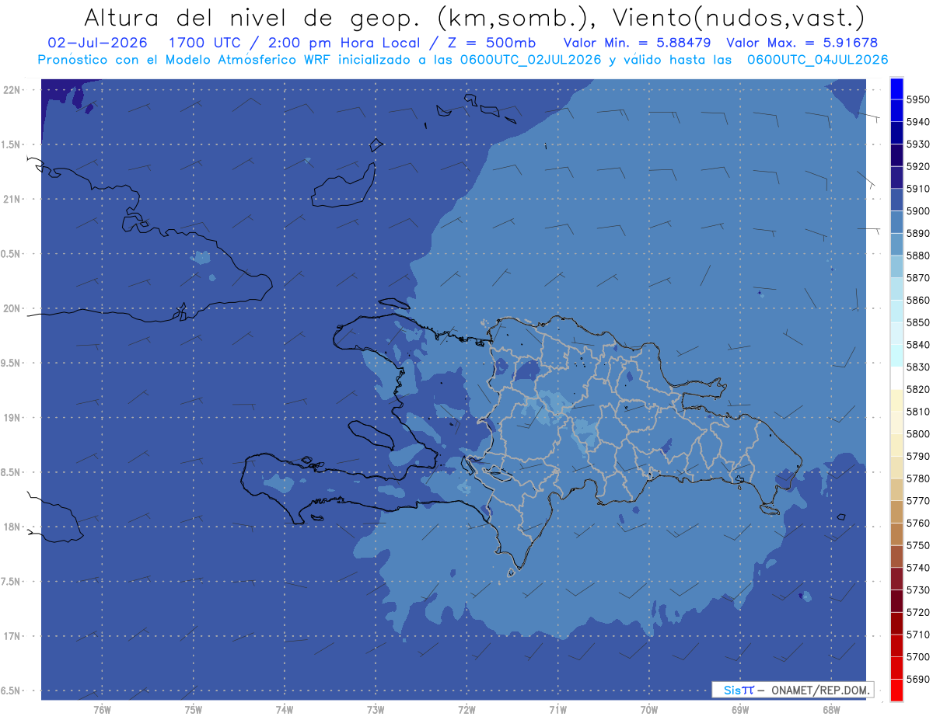Viewport: 933px width, 720px height.
Task: Click the 5700 colorbar value
Action: coord(917,656)
